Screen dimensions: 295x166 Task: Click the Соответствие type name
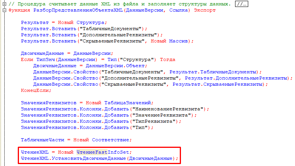pyautogui.click(x=111, y=140)
